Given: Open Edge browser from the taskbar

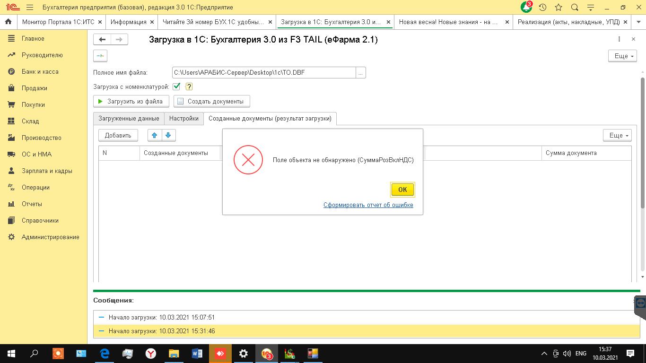Looking at the screenshot, I should pos(105,354).
